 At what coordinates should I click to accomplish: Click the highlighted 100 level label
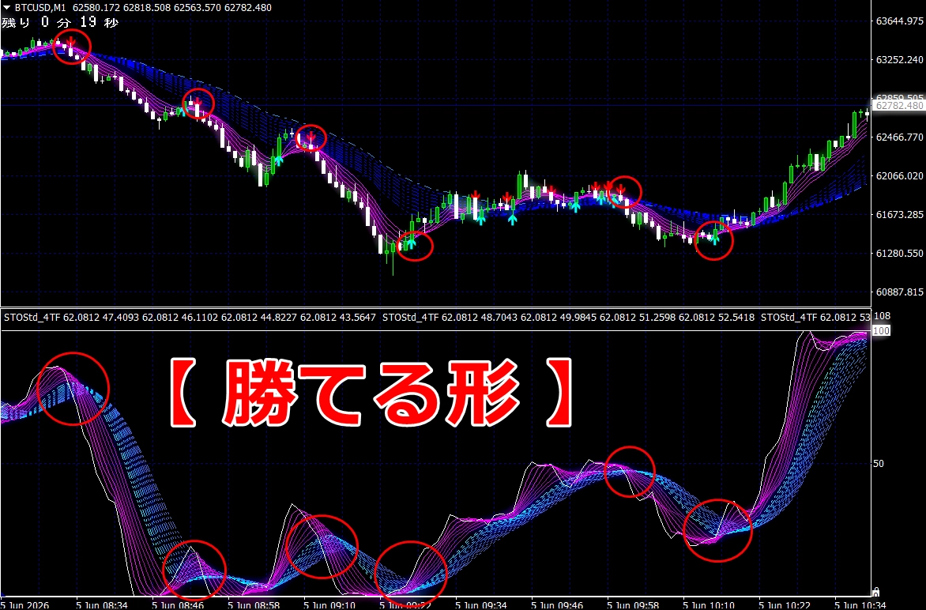pos(881,331)
